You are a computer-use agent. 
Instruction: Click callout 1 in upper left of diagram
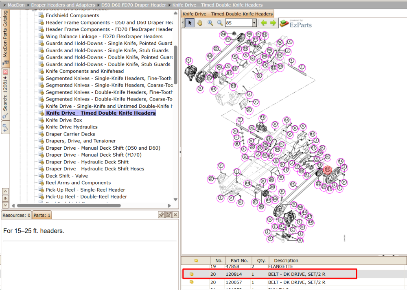pyautogui.click(x=189, y=61)
